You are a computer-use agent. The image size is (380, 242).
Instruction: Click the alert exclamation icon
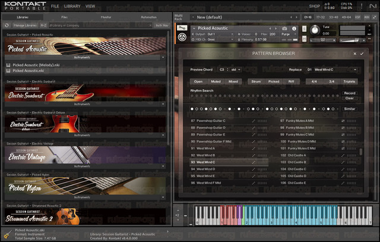coord(362,6)
